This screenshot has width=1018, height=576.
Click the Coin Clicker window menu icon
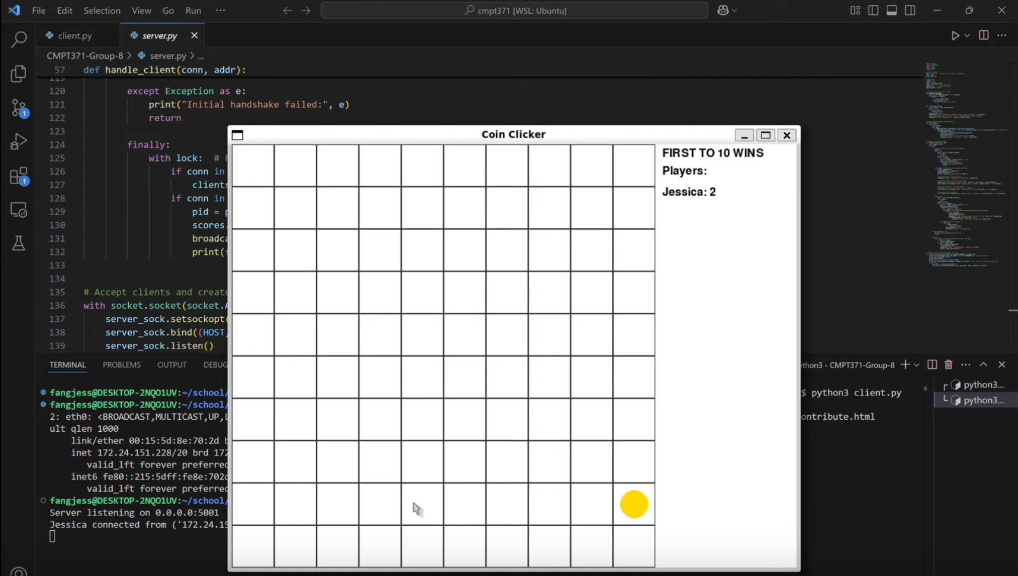pos(237,135)
